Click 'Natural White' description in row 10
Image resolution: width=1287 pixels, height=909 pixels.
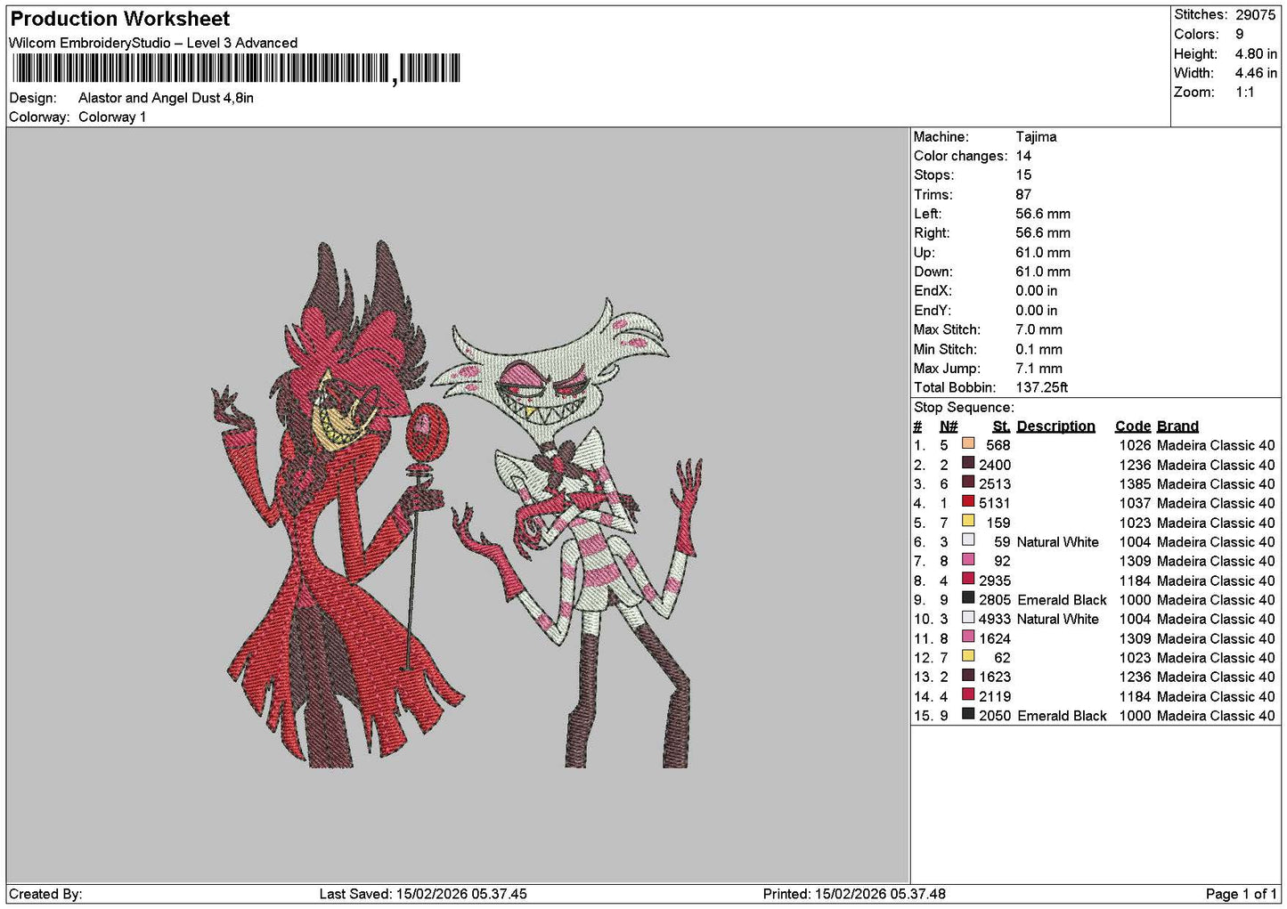(x=1058, y=620)
